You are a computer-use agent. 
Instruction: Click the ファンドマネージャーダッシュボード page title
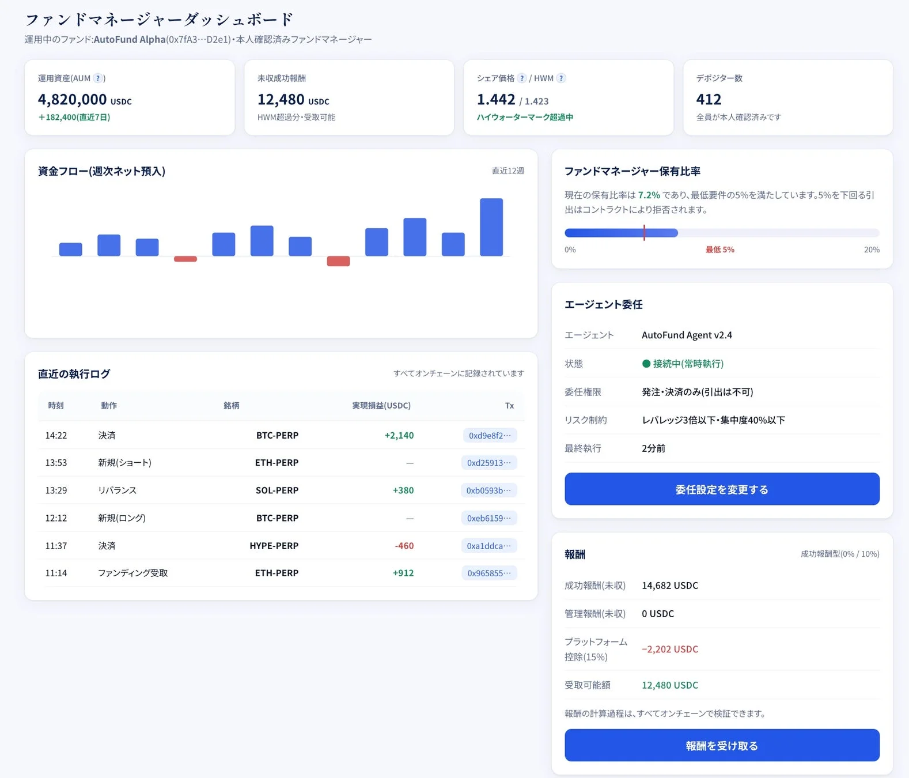pyautogui.click(x=160, y=20)
